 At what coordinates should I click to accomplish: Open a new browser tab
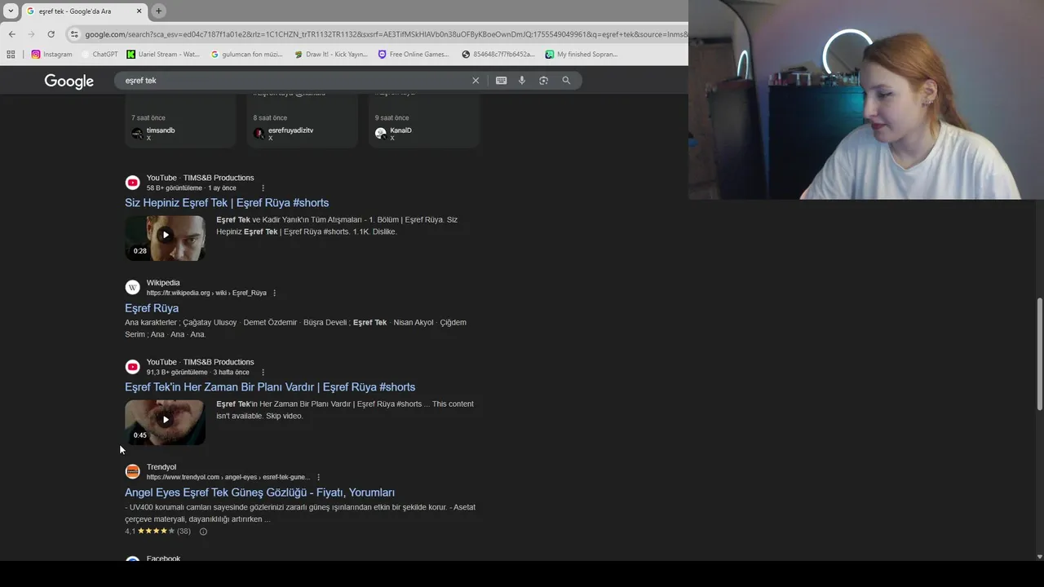pos(159,11)
